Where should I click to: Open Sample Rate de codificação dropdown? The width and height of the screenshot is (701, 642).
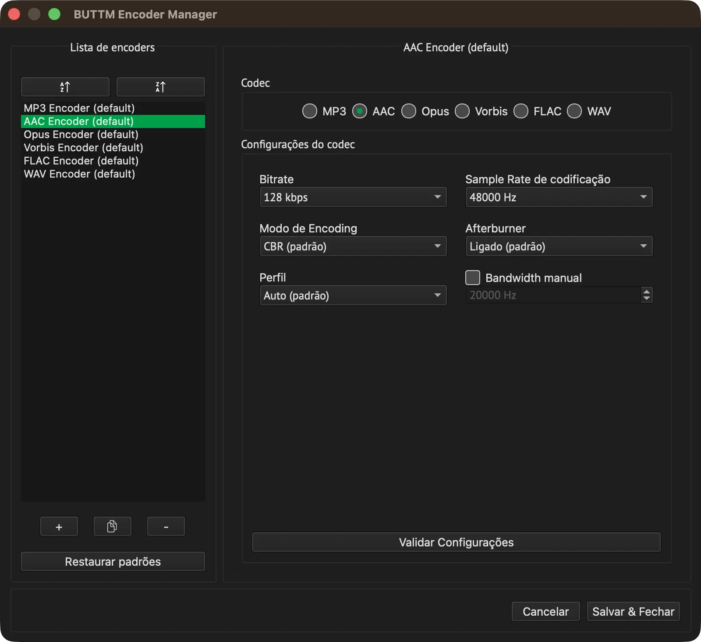point(559,197)
